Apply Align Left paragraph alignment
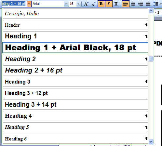Screen dimensions: 162x146 coord(126,4)
